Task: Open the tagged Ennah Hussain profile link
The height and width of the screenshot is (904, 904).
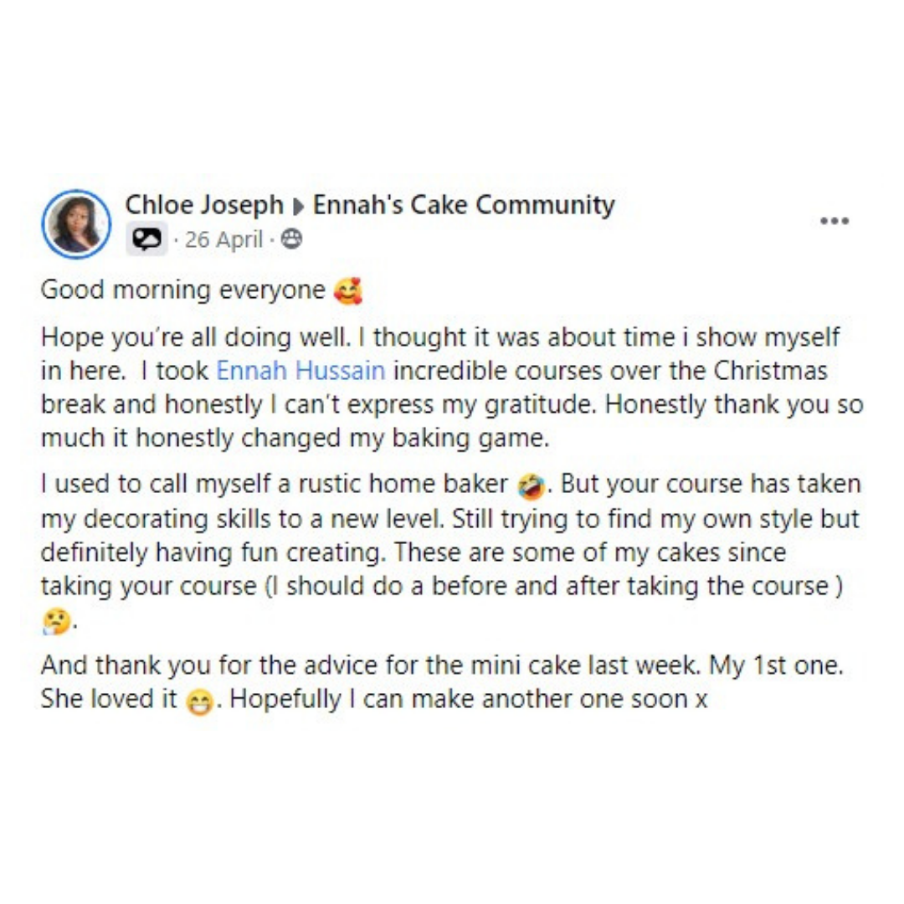Action: pos(300,370)
